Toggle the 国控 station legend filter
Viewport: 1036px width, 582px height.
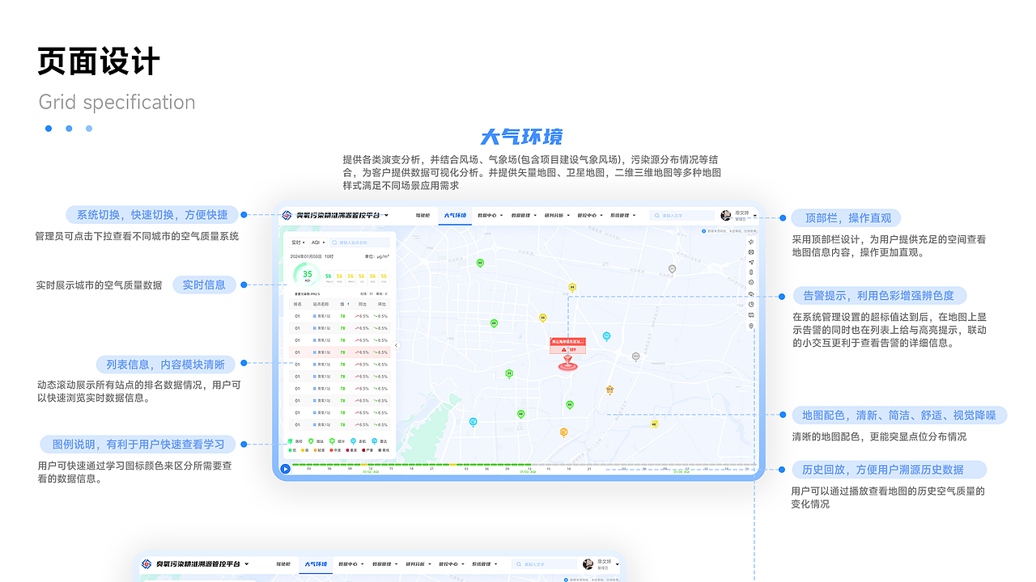tap(295, 441)
